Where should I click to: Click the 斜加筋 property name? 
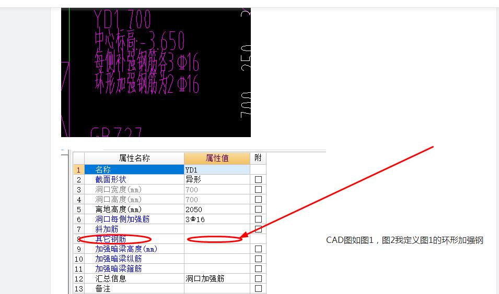107,229
